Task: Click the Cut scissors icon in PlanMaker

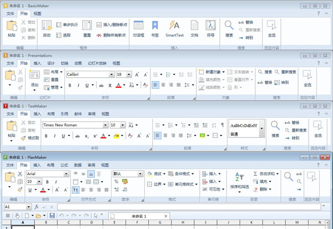Action: coord(20,174)
